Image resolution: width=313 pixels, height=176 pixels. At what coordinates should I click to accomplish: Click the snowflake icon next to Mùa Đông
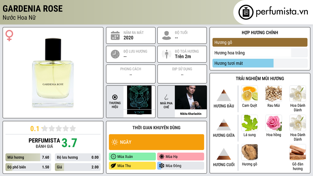162,166
